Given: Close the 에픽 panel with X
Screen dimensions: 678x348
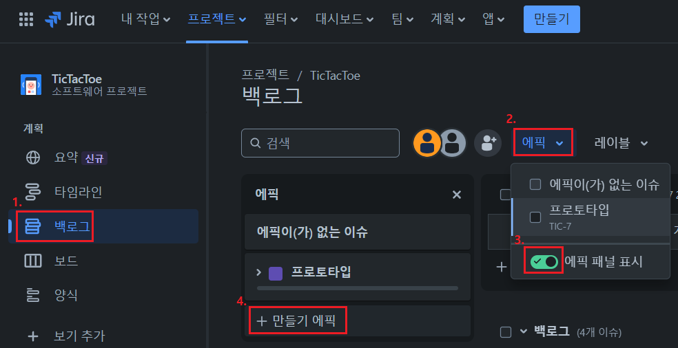Looking at the screenshot, I should tap(457, 195).
